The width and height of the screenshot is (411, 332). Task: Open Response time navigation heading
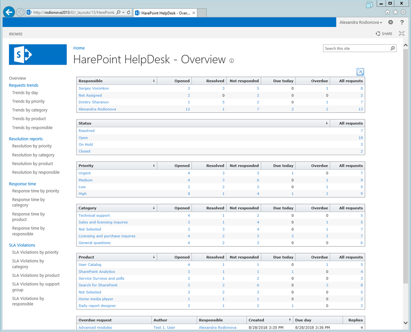(x=22, y=184)
